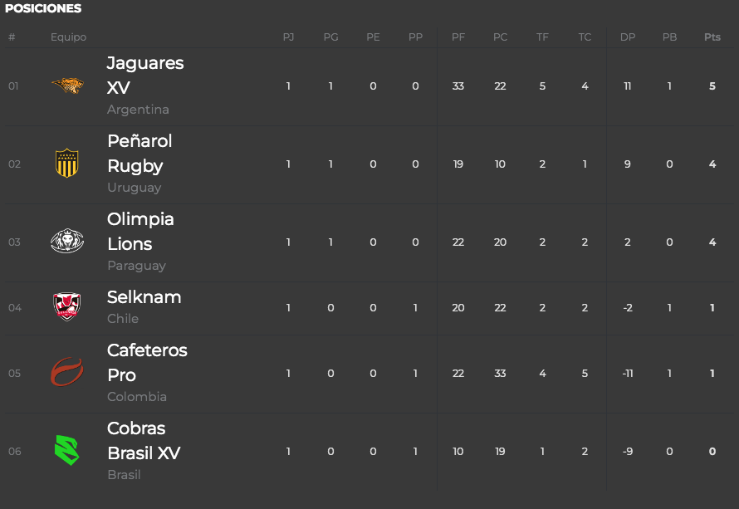The width and height of the screenshot is (739, 509).
Task: Click the Cafeteros Pro rugby ball logo
Action: point(67,372)
